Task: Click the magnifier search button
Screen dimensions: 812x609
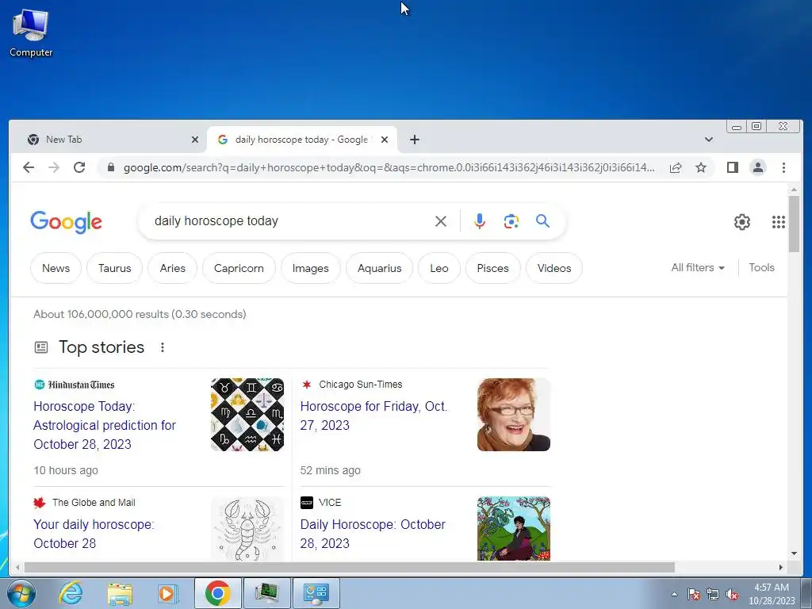Action: pos(542,221)
